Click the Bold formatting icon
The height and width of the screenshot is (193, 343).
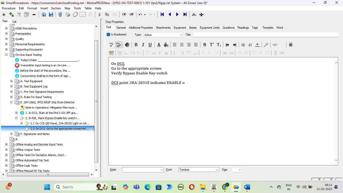[x=136, y=45]
